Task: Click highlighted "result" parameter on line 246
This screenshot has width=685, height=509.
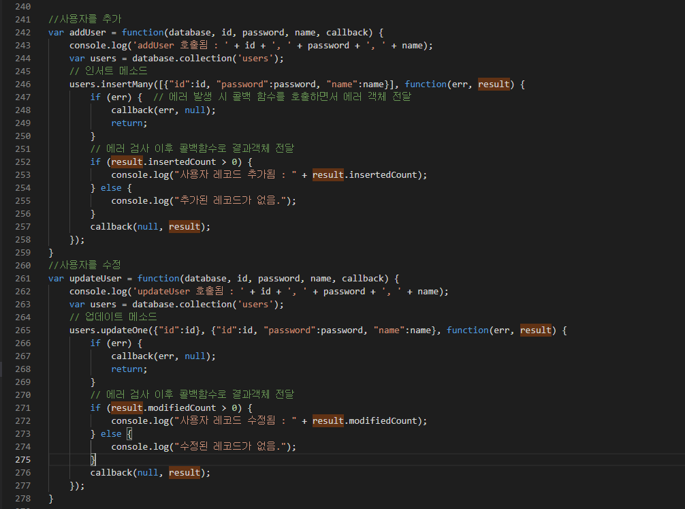Action: 494,84
